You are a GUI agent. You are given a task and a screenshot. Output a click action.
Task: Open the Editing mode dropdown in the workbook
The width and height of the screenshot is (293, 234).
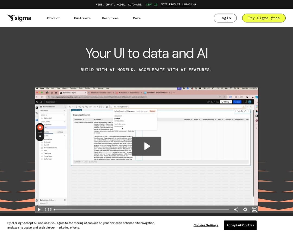226,102
